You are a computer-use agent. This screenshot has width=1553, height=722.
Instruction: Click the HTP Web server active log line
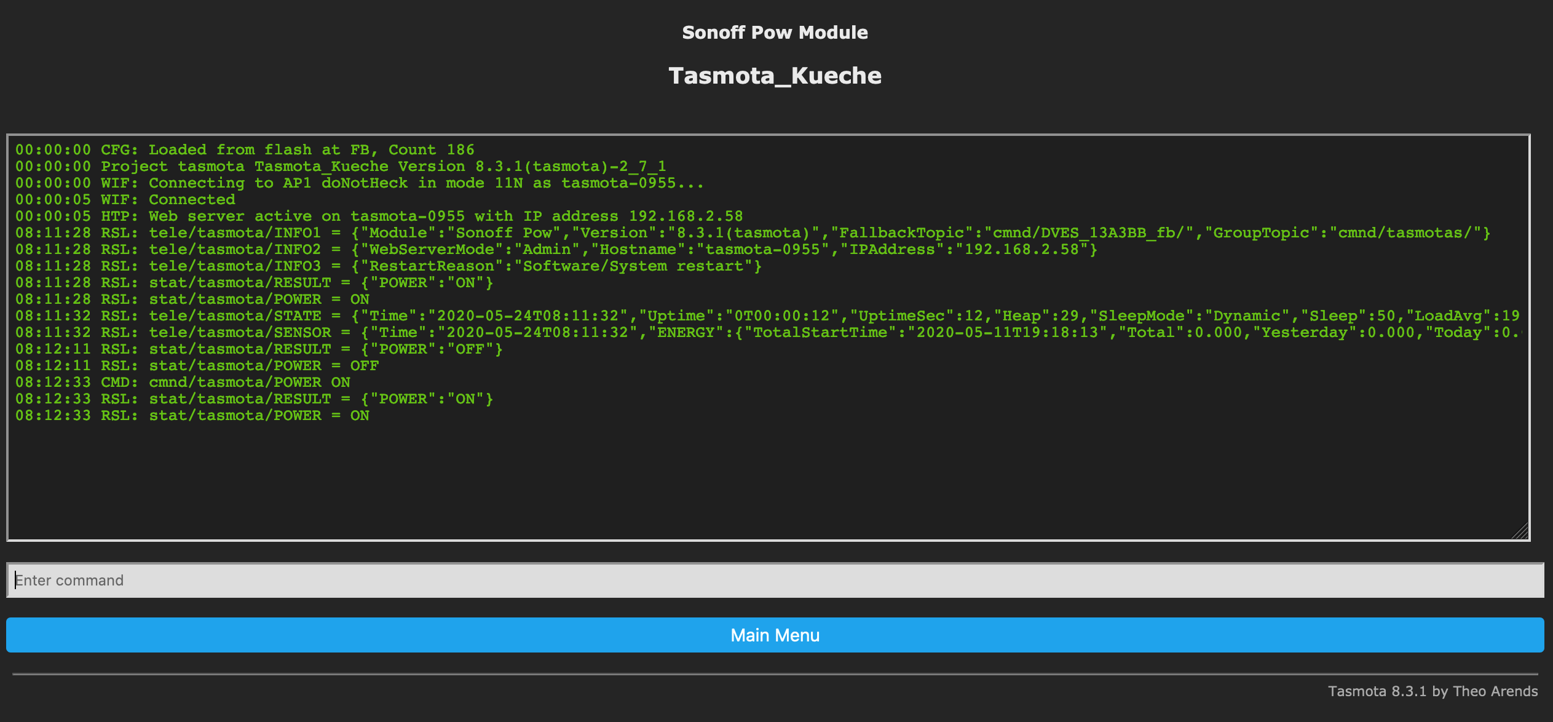coord(379,216)
